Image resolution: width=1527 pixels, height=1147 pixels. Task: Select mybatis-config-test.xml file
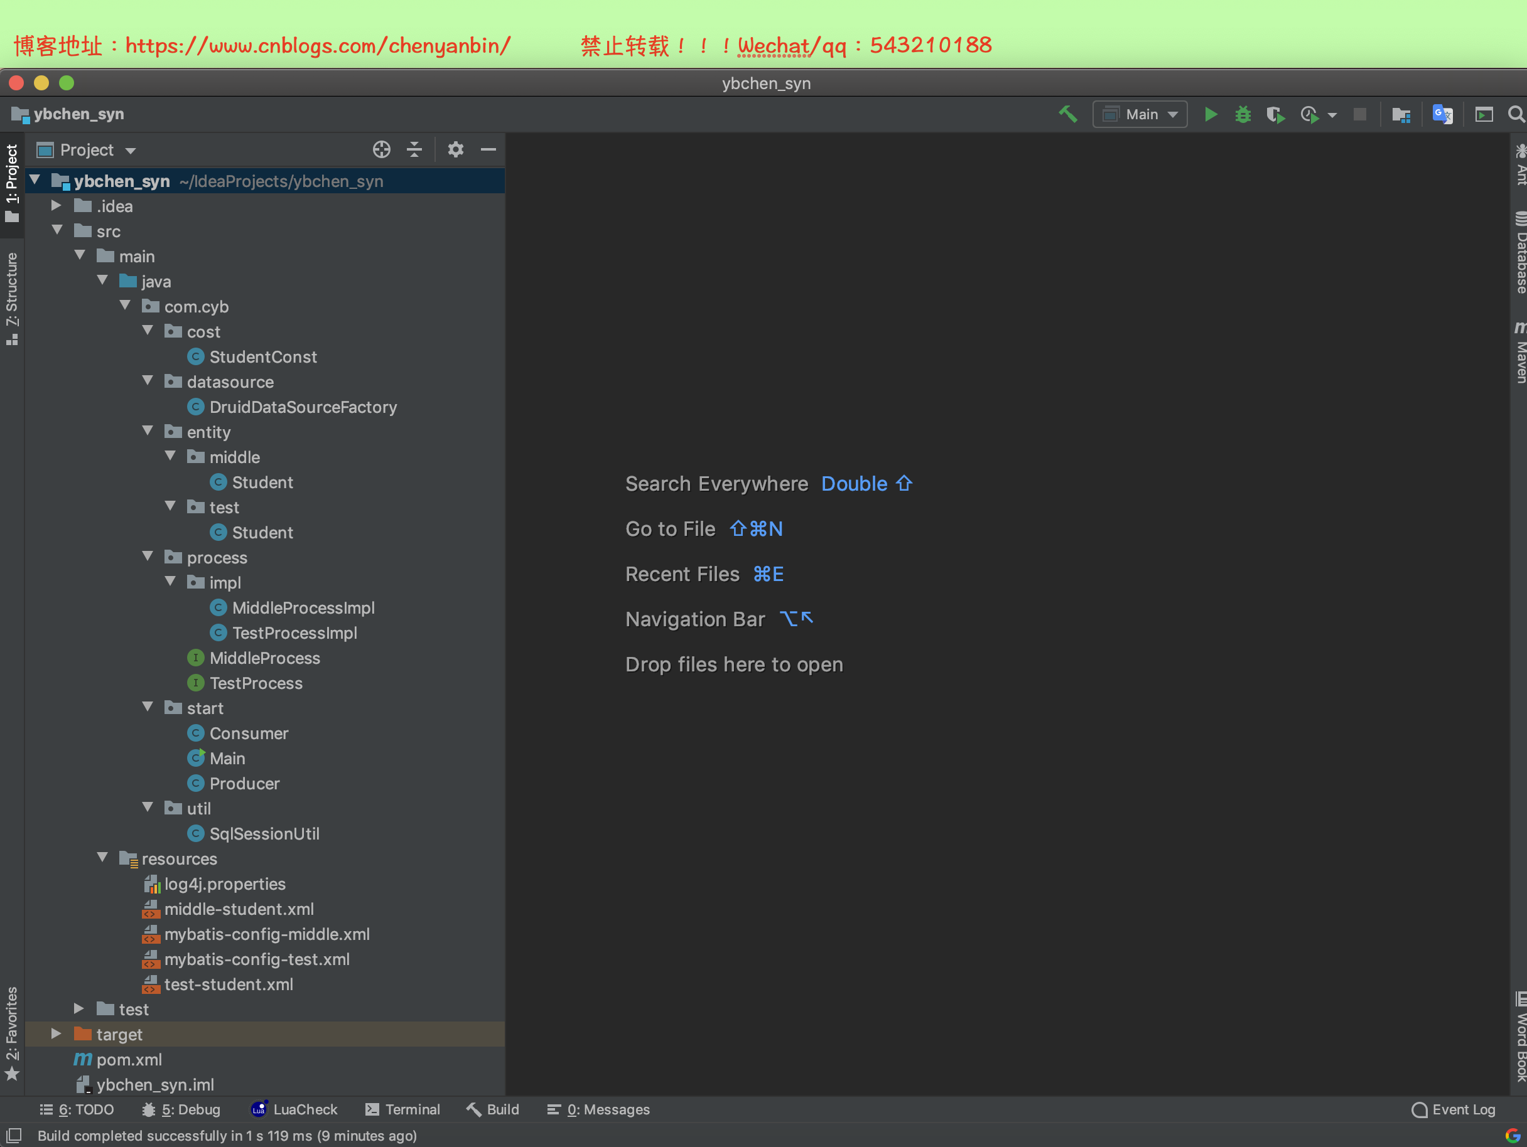pyautogui.click(x=246, y=959)
